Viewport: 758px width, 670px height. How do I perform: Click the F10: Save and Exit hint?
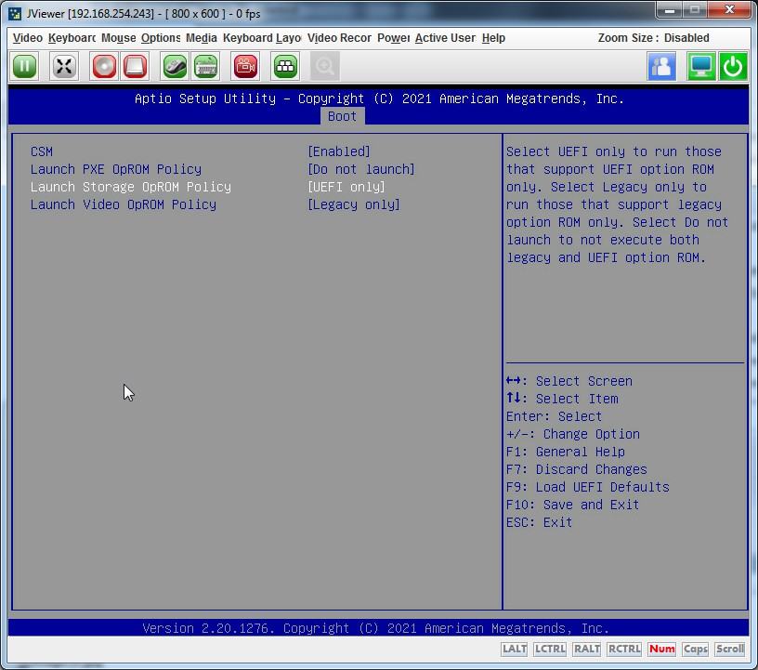[x=572, y=505]
